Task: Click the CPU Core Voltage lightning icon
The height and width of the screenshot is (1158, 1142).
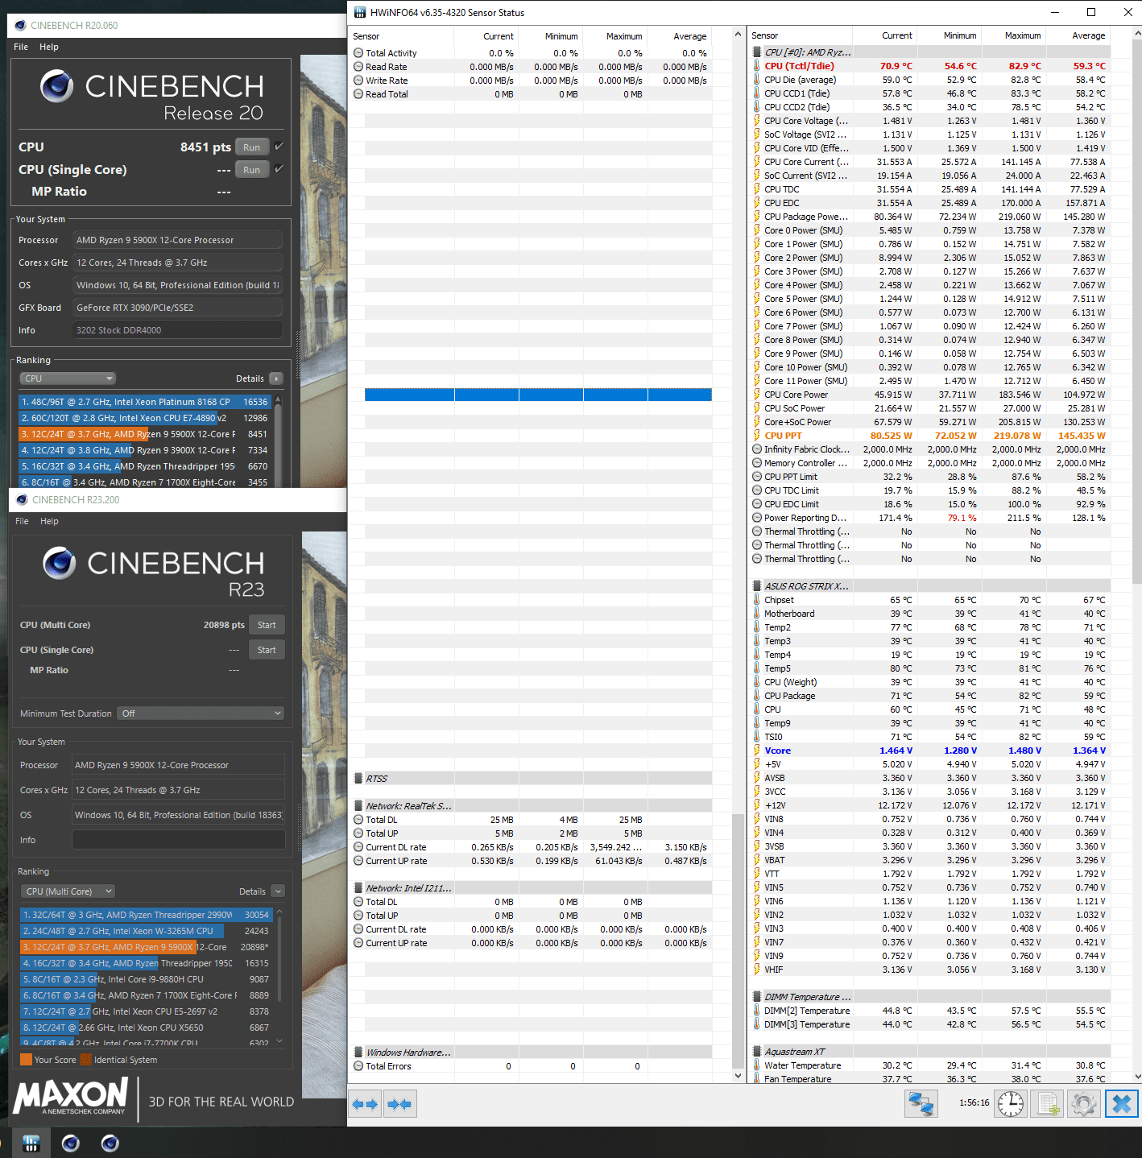Action: (757, 121)
